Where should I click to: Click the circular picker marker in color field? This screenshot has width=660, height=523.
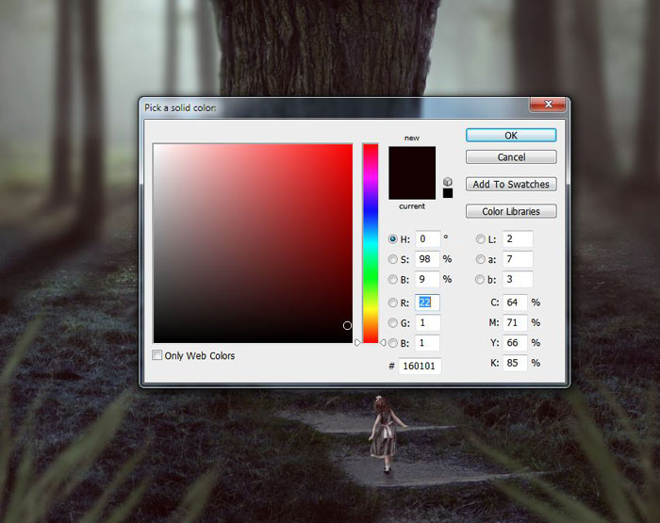click(x=347, y=325)
